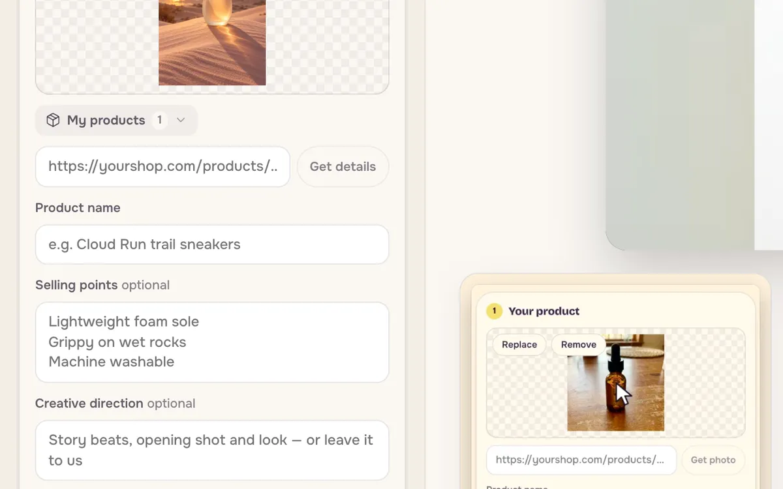Click the "Your product" heading

point(544,311)
